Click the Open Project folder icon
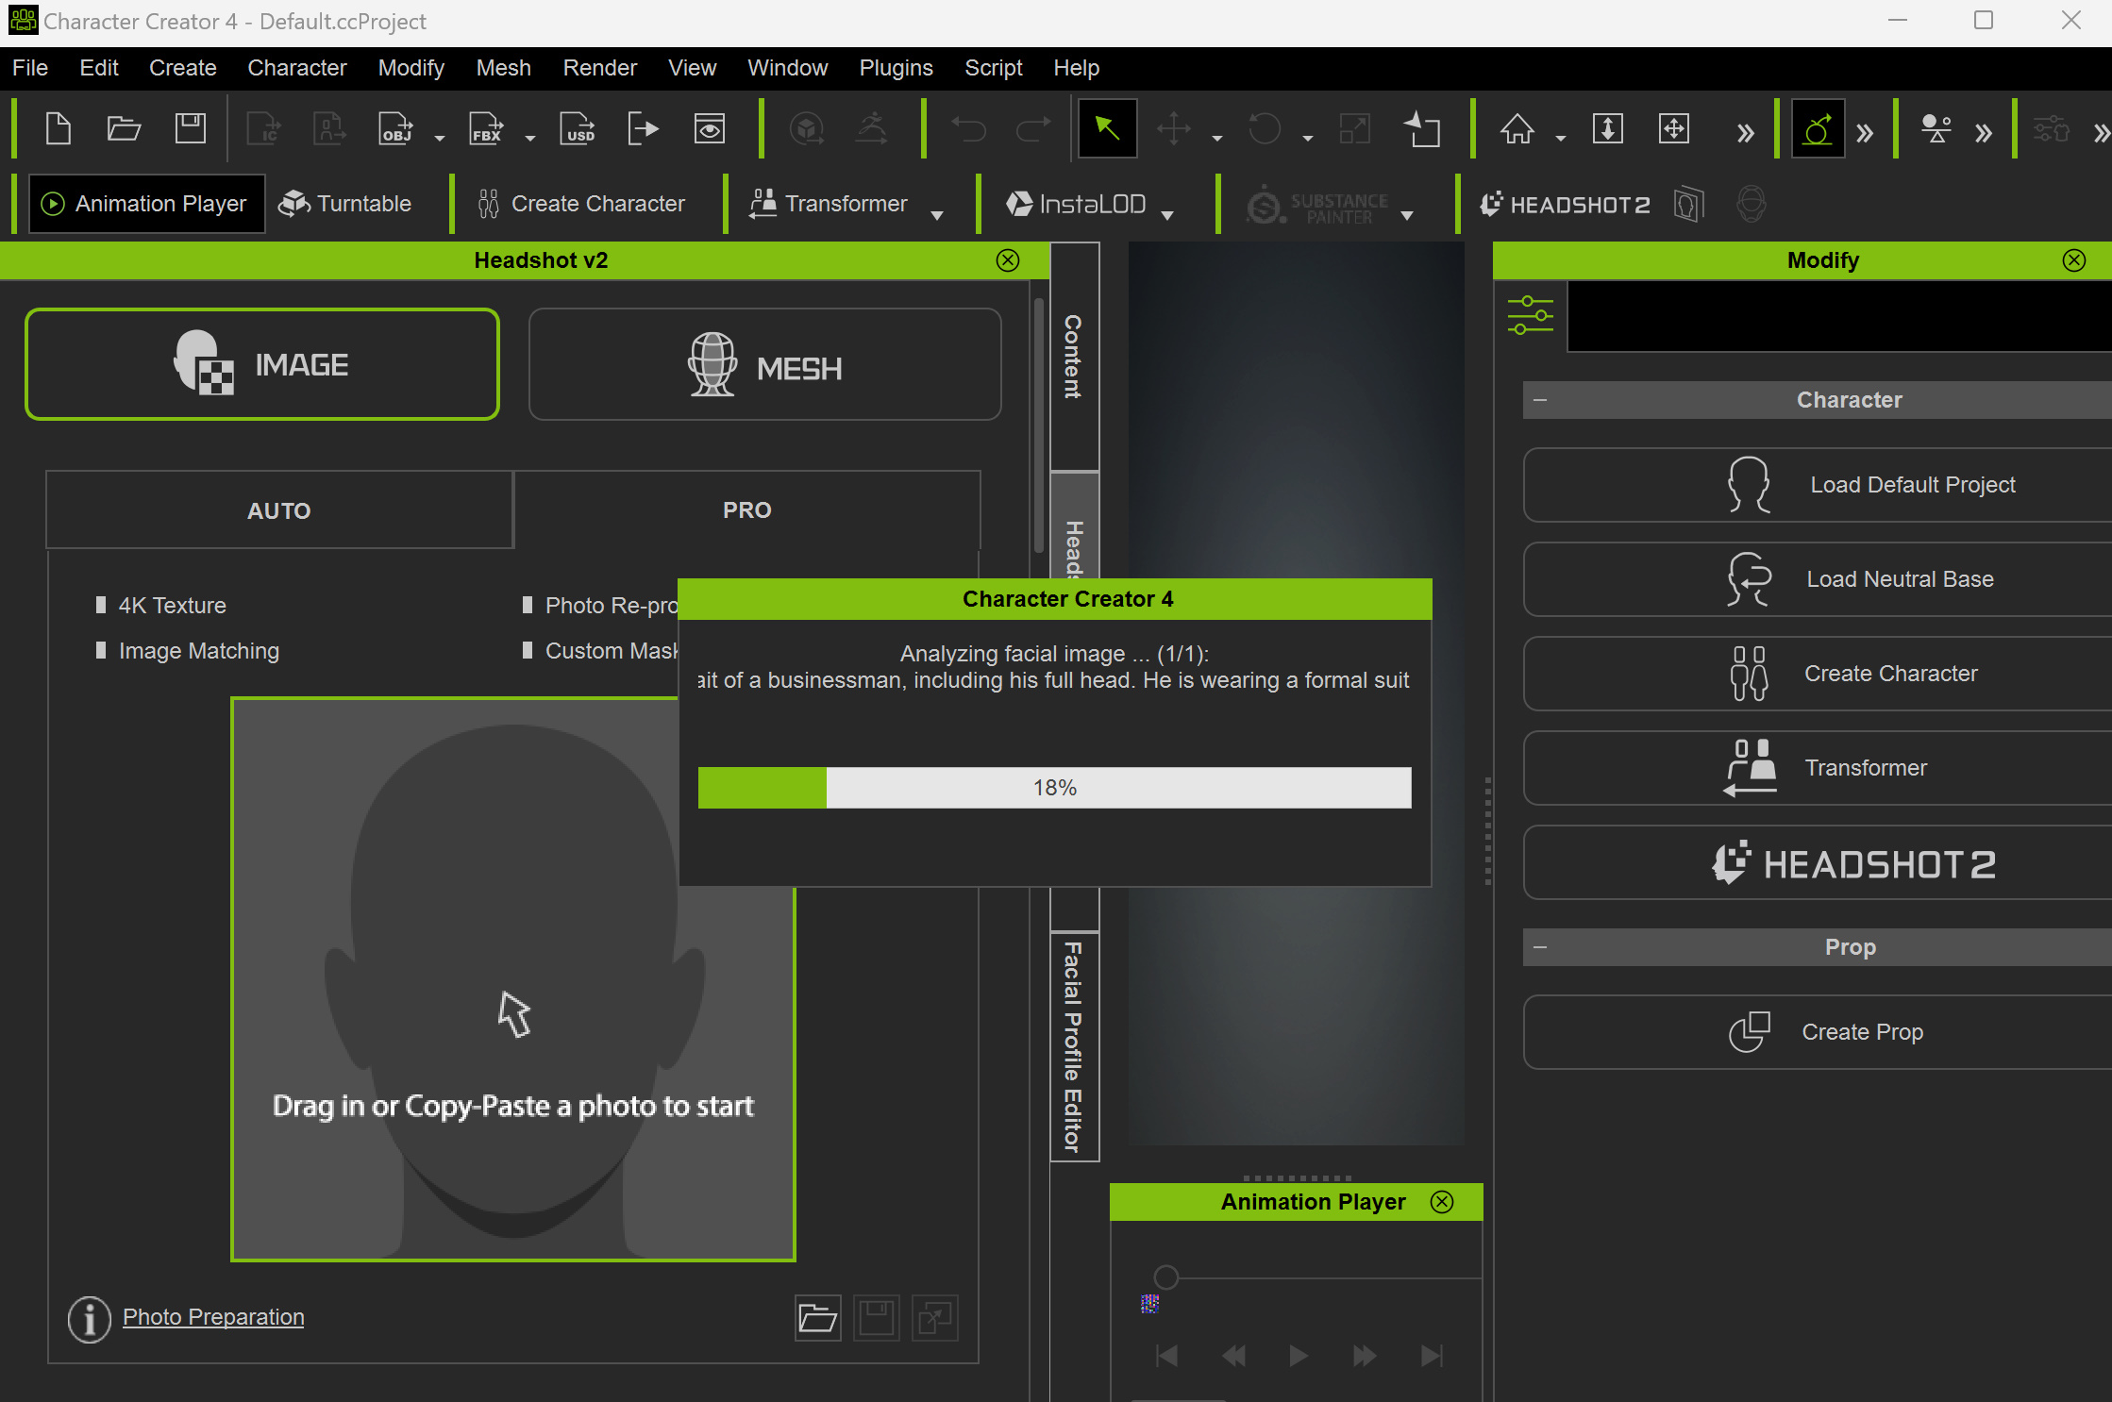Viewport: 2112px width, 1402px height. 124,128
